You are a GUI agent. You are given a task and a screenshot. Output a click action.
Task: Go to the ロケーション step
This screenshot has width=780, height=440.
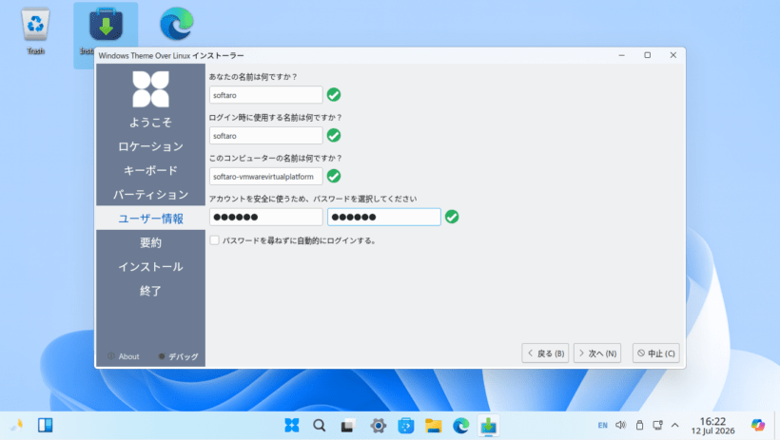coord(150,146)
